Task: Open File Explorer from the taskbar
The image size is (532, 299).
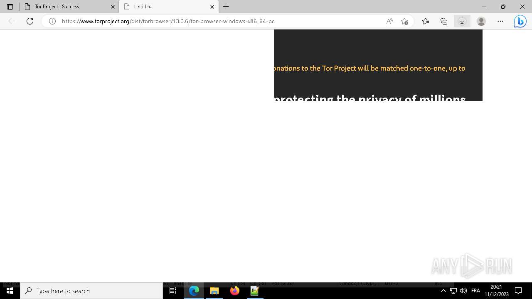Action: (214, 291)
